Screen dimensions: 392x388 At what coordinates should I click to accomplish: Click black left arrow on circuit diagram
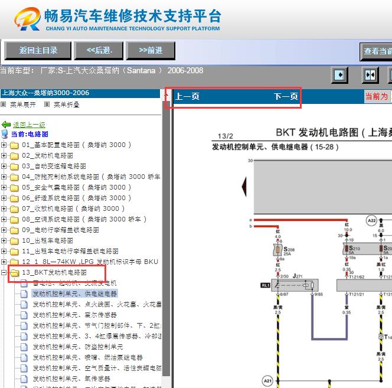point(244,187)
